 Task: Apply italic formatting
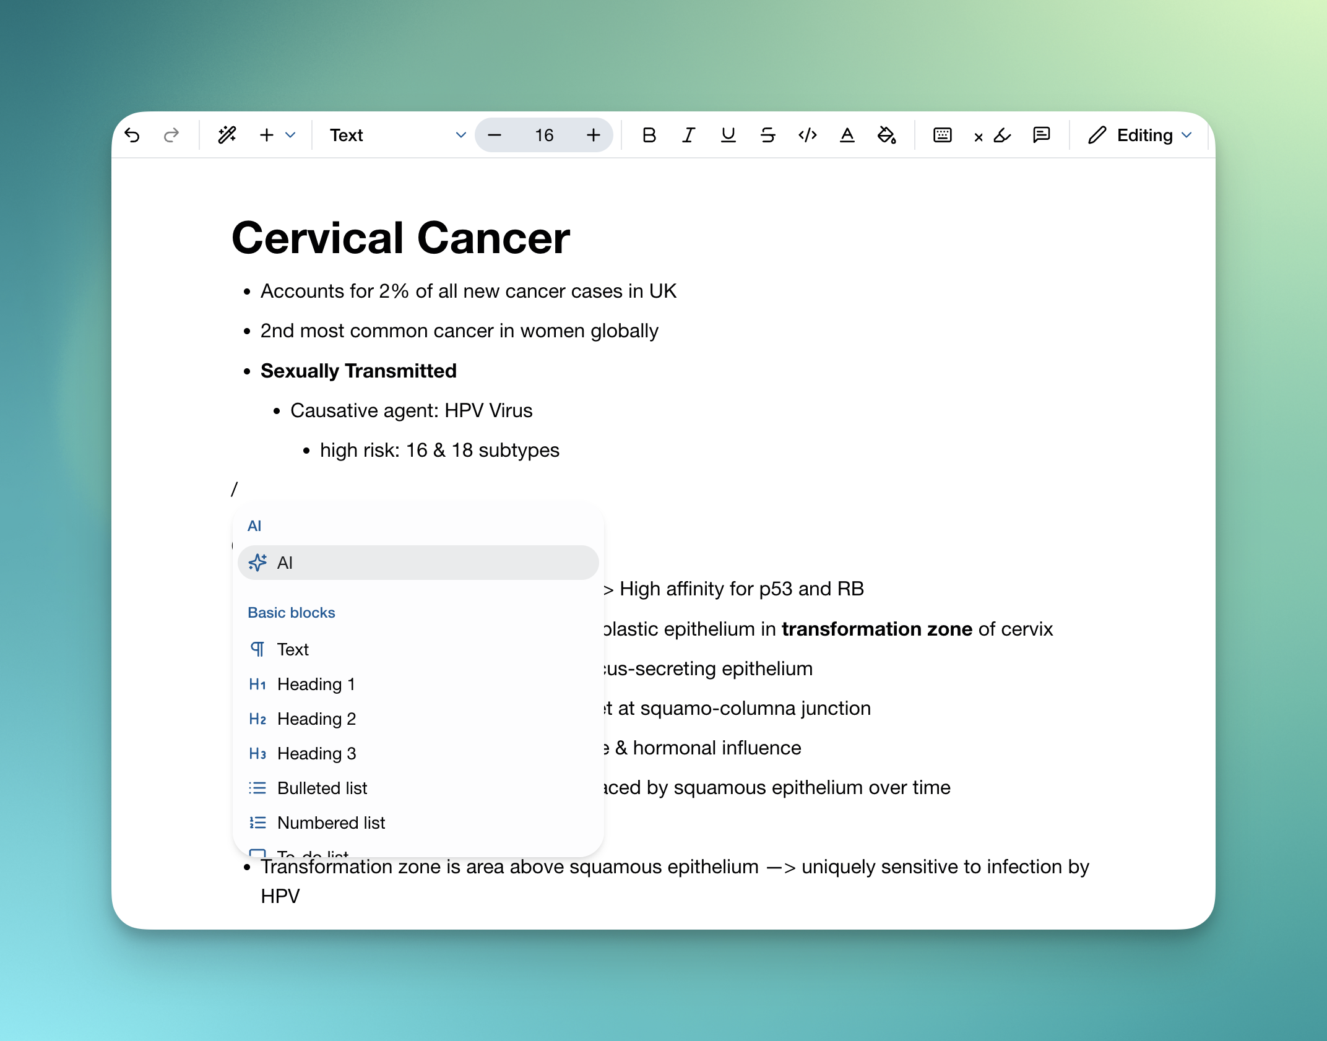[688, 135]
